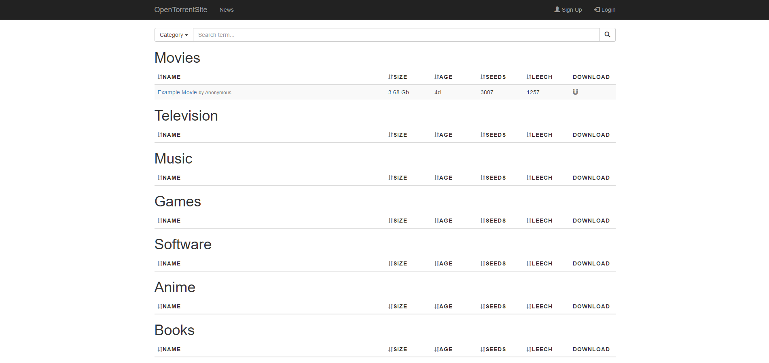Sort Anime table by Name
Screen dimensions: 769x363
pyautogui.click(x=169, y=306)
